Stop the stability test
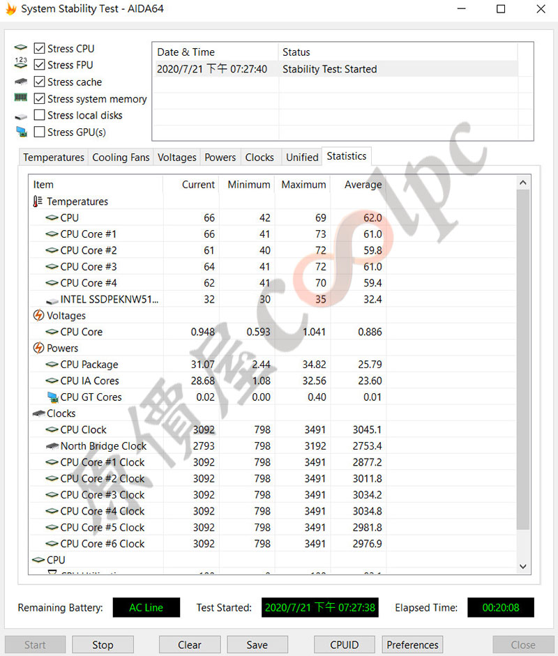 103,645
